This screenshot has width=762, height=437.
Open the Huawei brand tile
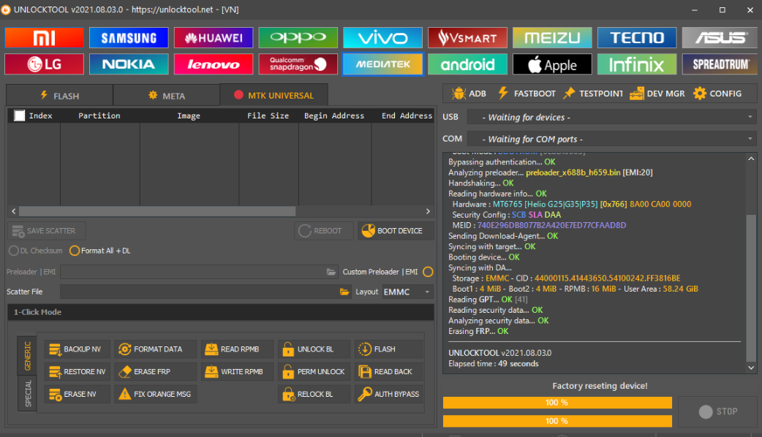[214, 38]
